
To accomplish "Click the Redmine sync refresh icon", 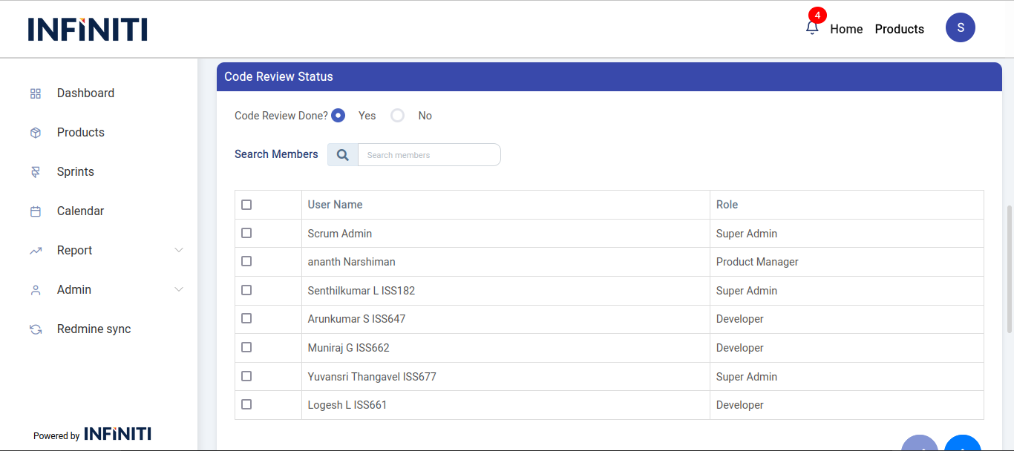I will pos(36,329).
